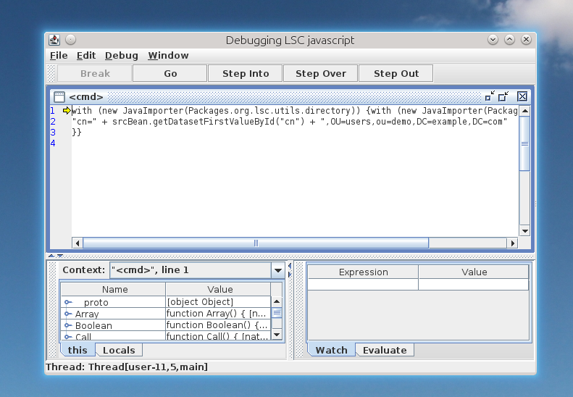Select the Context combo box showing "<cmd>", line 1
The width and height of the screenshot is (573, 397).
[197, 270]
